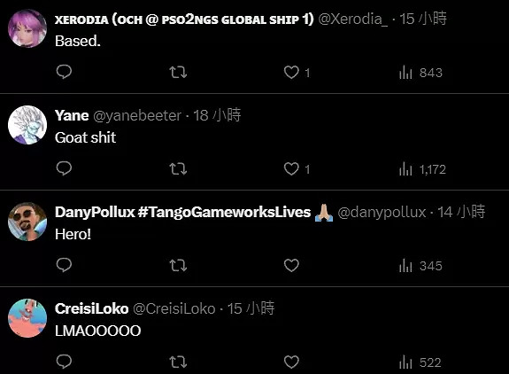The image size is (509, 374).
Task: Reply to DanyPollux's "Hero!" tweet
Action: point(64,265)
